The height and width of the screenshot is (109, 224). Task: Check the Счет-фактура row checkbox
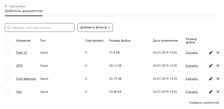[x=7, y=79]
